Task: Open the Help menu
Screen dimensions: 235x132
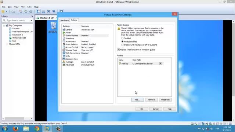Action: click(36, 7)
